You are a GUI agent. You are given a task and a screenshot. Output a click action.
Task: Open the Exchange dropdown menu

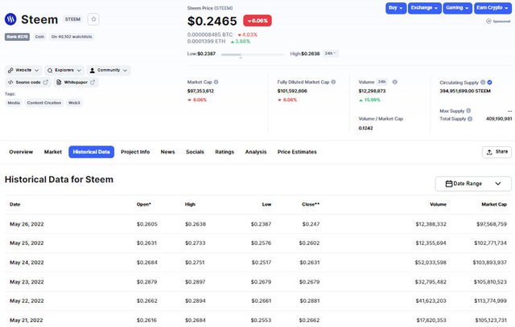(x=424, y=8)
